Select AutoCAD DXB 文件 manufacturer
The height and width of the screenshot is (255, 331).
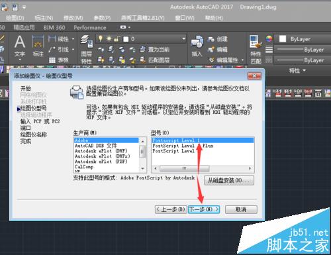(x=106, y=146)
